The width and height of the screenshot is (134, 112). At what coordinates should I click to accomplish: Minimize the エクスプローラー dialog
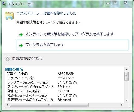click(x=108, y=3)
